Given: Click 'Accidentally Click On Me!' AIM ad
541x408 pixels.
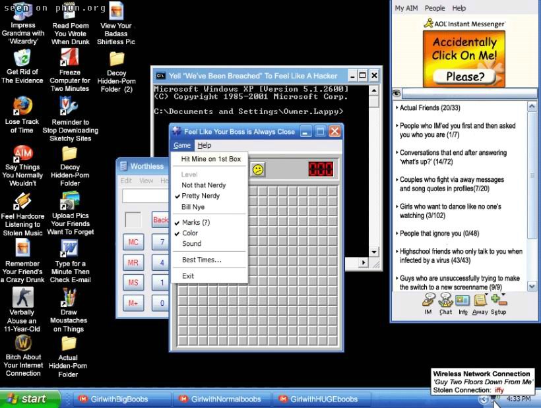Looking at the screenshot, I should (464, 59).
